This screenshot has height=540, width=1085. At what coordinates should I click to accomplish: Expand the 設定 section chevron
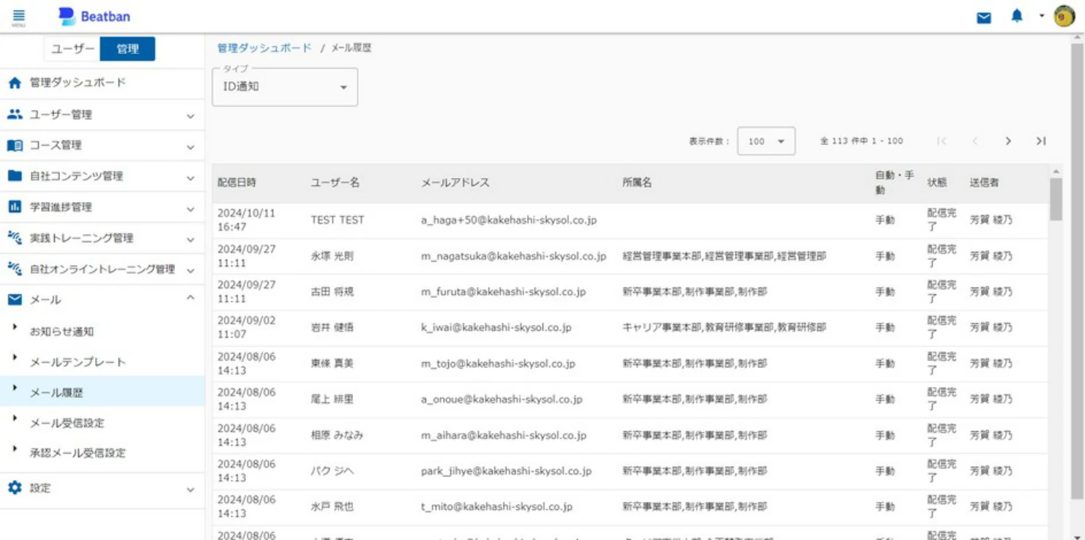click(190, 490)
